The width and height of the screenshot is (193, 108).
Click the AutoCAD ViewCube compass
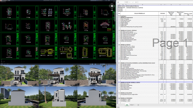tap(112, 6)
